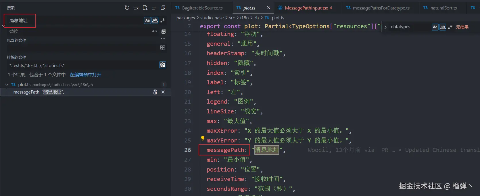Click the TS icon of plot.ts result
This screenshot has height=196, width=480.
coord(13,85)
